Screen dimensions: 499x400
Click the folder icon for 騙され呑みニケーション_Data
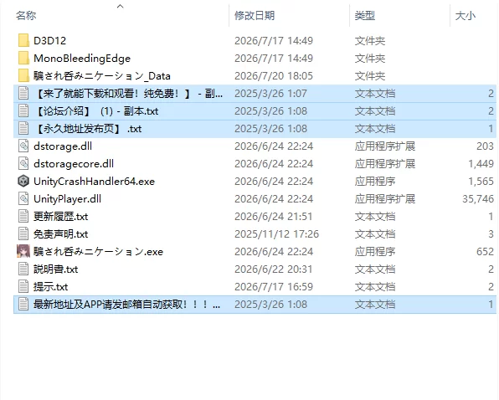(x=23, y=75)
